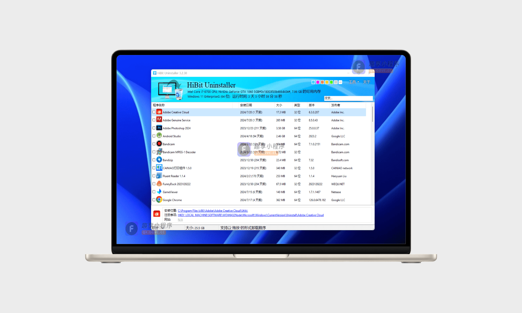Choose the light blue theme color swatch
This screenshot has width=522, height=313.
tap(313, 82)
